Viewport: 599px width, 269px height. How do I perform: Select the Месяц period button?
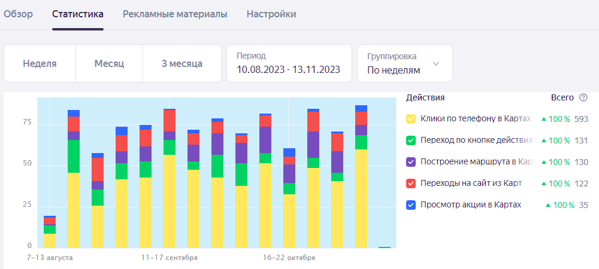tap(109, 63)
